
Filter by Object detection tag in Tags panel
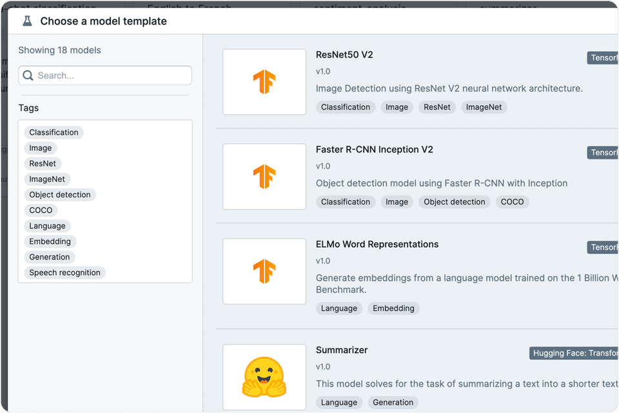pos(59,195)
